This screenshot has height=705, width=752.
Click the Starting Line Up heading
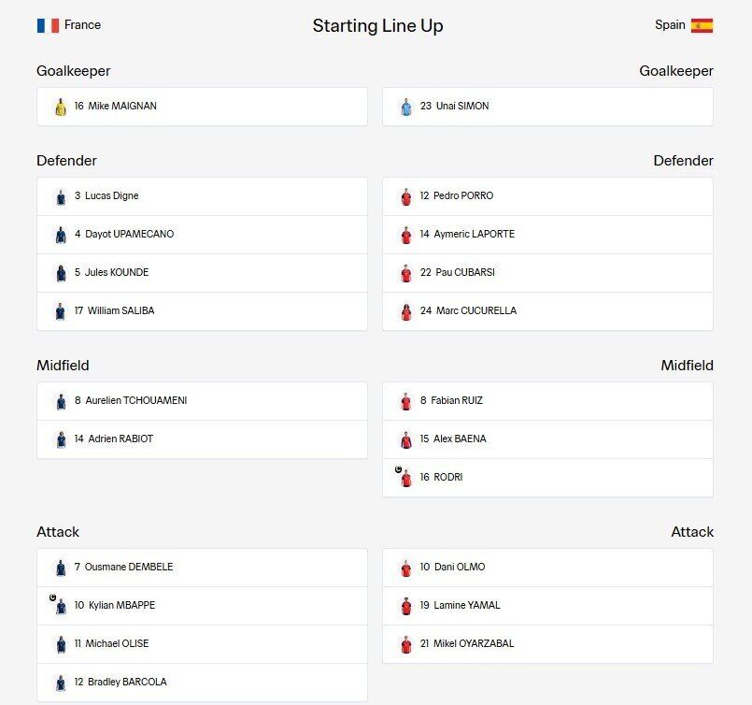(378, 26)
